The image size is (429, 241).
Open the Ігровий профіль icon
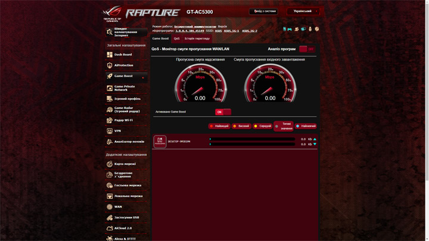110,99
